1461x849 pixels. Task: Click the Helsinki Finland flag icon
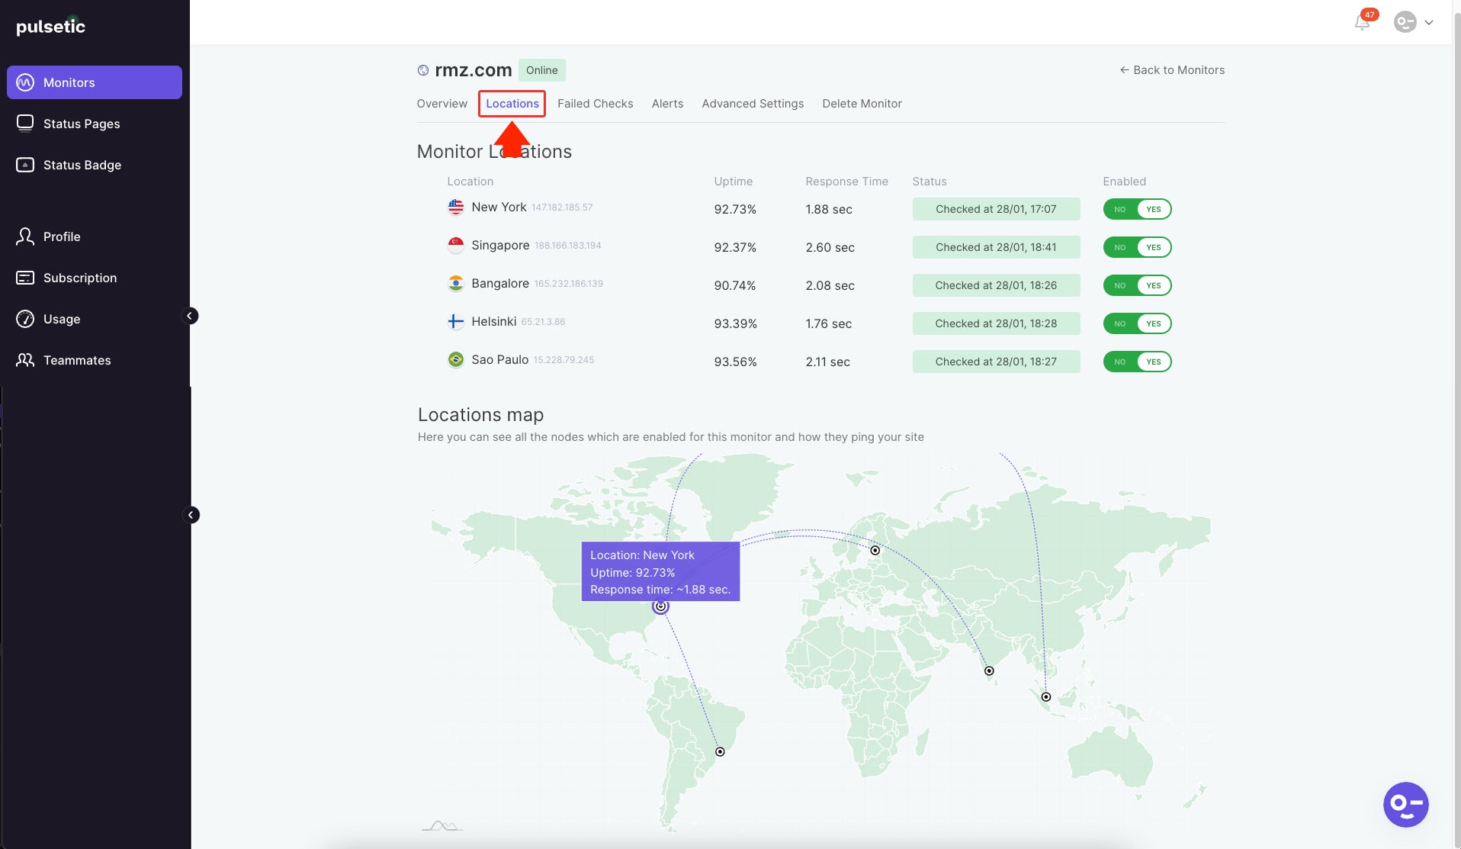point(456,321)
